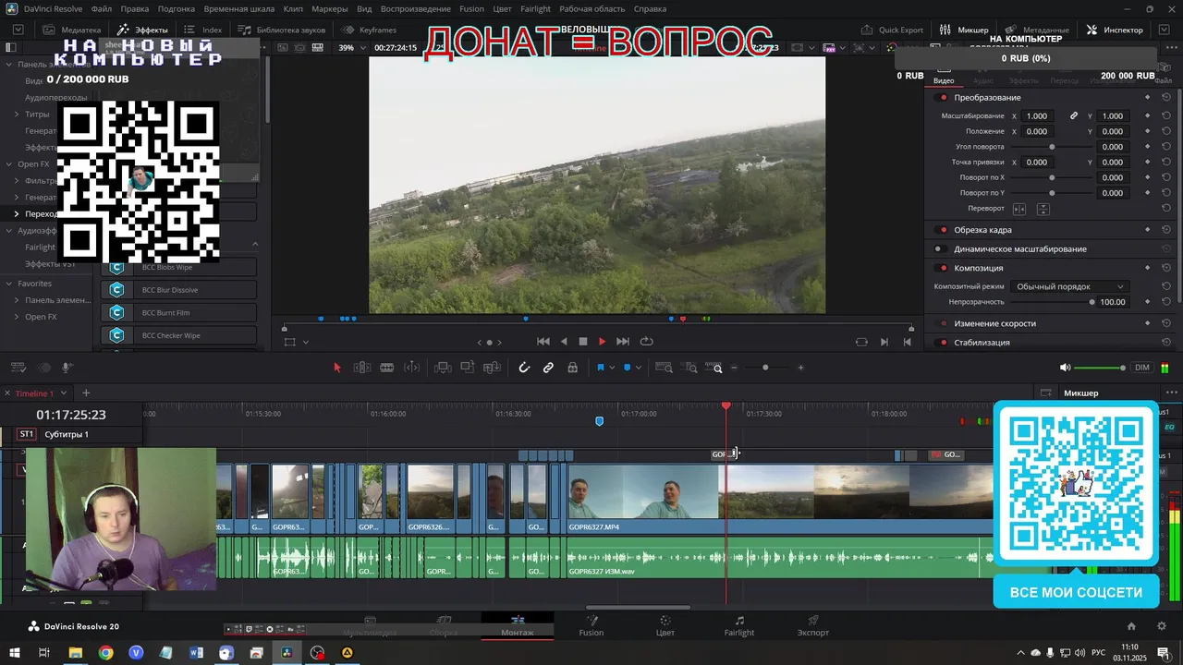Click the Quick Export button
1183x665 pixels.
coord(891,30)
